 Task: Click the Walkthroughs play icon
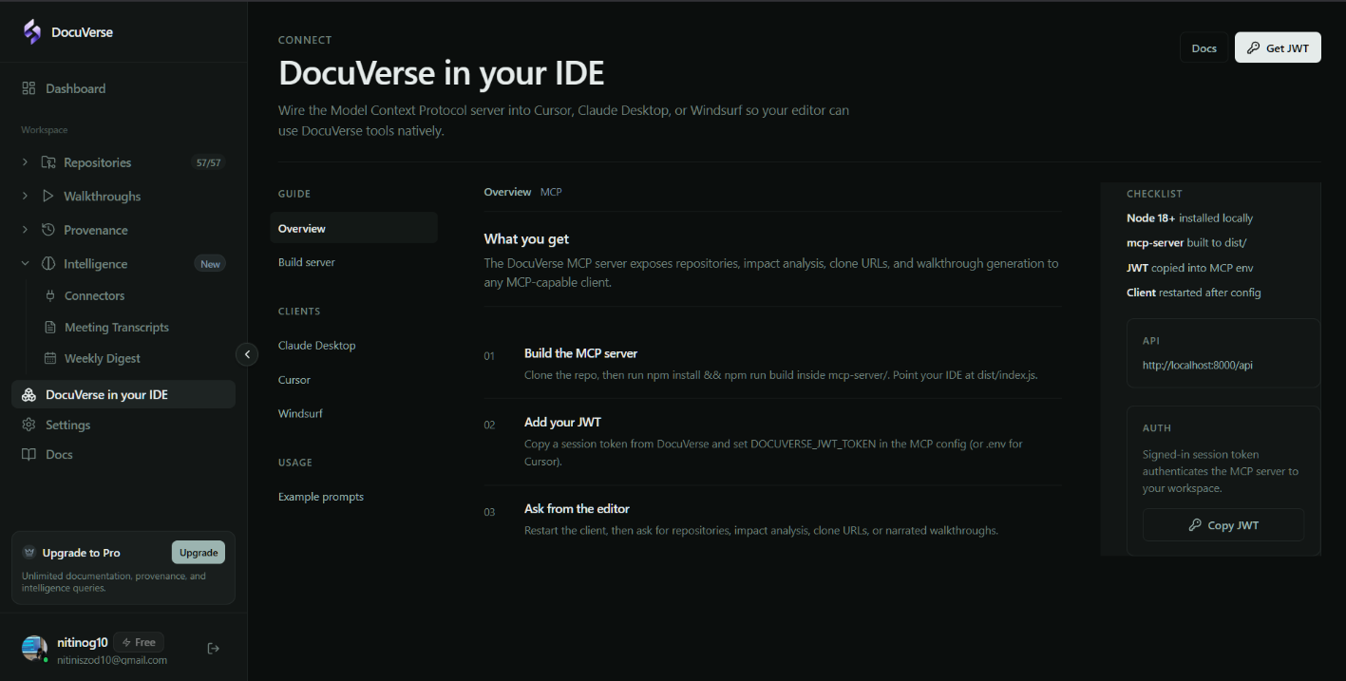[48, 196]
